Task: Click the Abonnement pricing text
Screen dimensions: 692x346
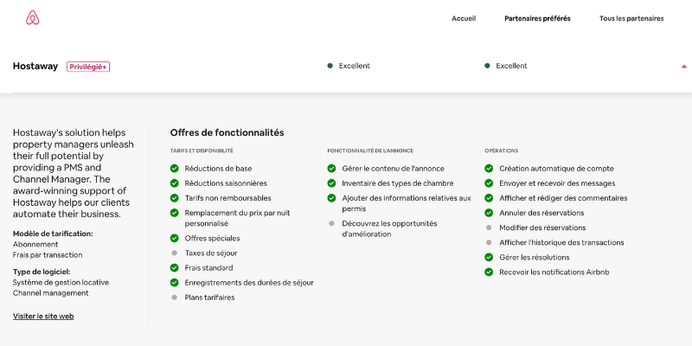Action: pos(35,244)
